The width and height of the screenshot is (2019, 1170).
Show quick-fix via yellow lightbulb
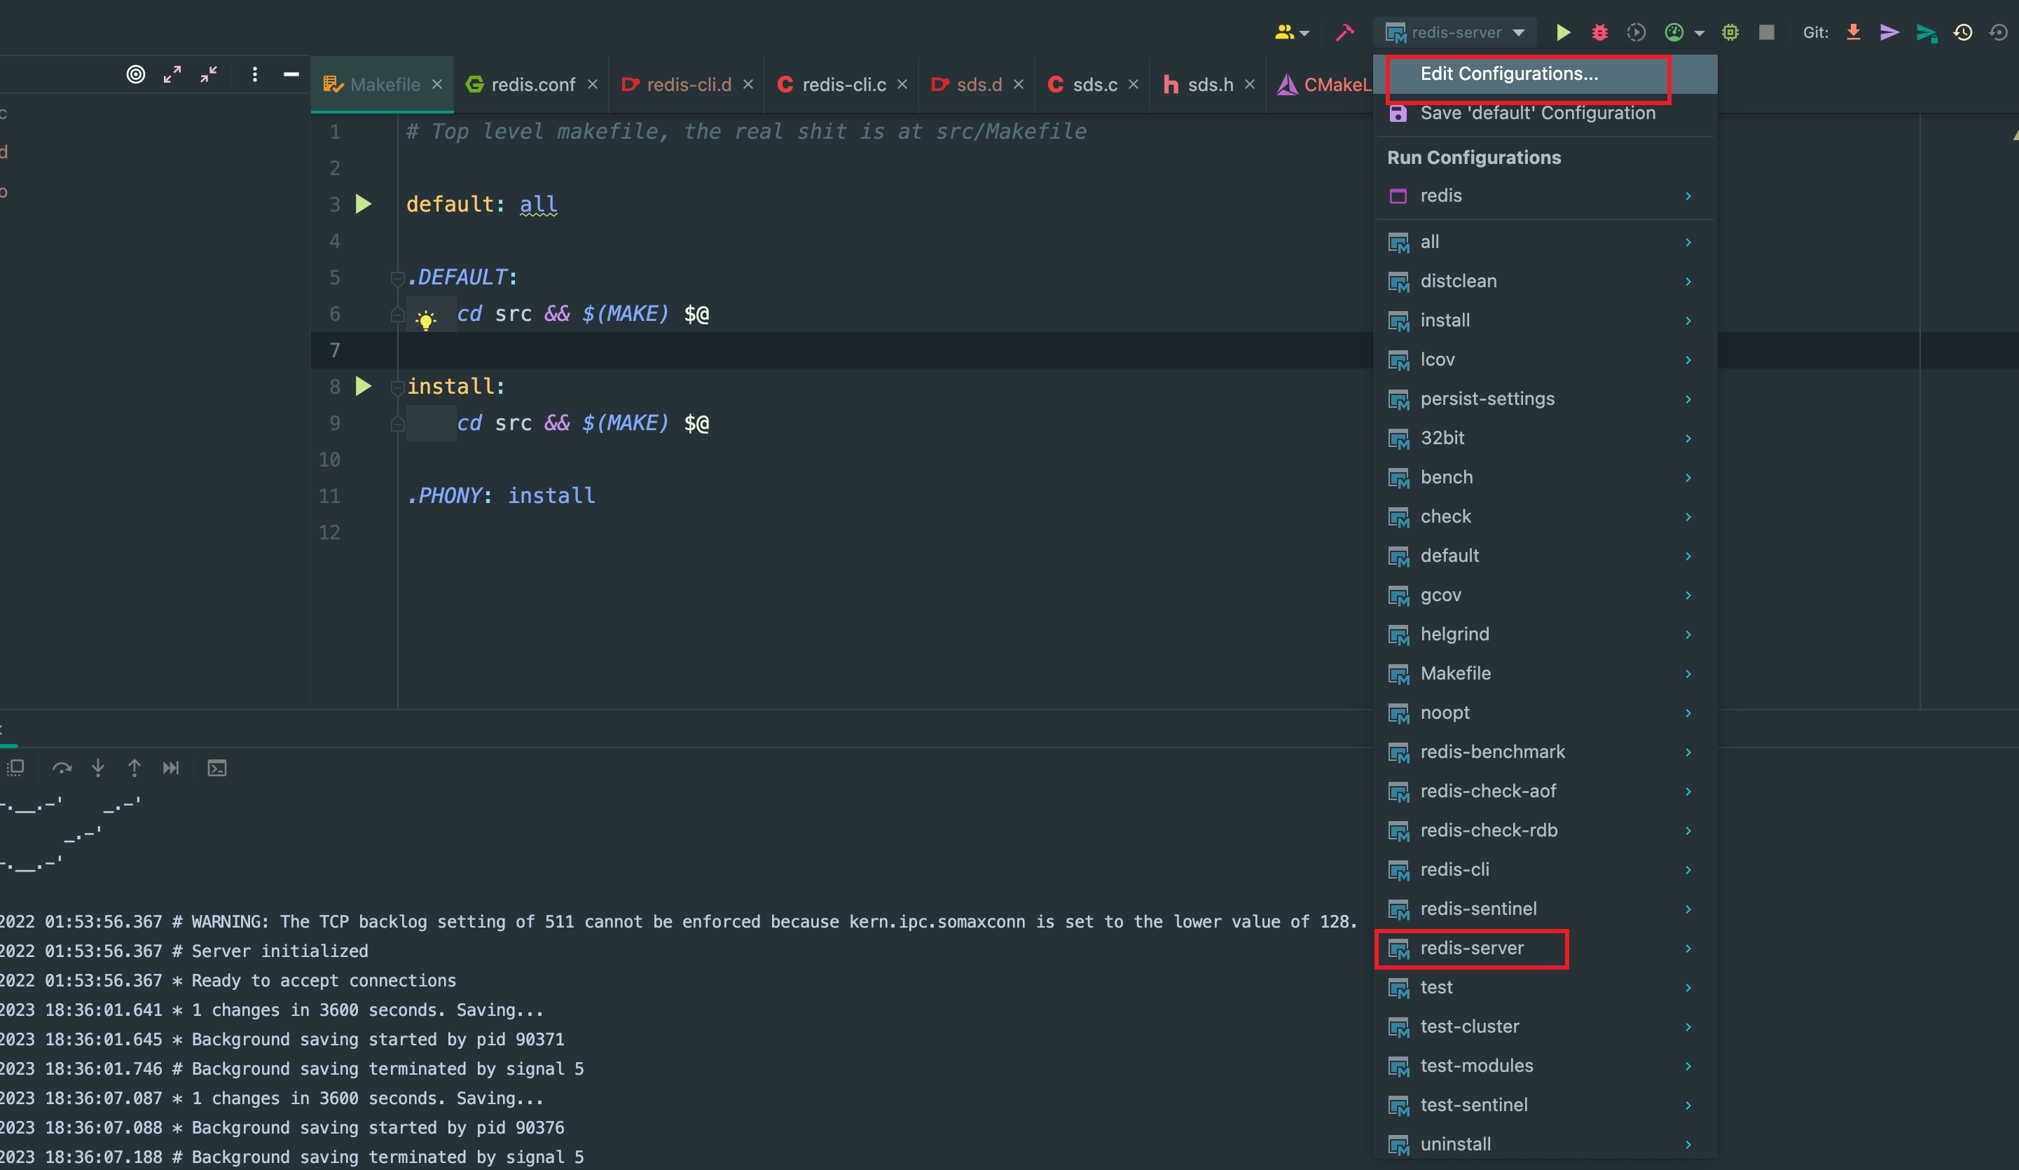pyautogui.click(x=425, y=321)
